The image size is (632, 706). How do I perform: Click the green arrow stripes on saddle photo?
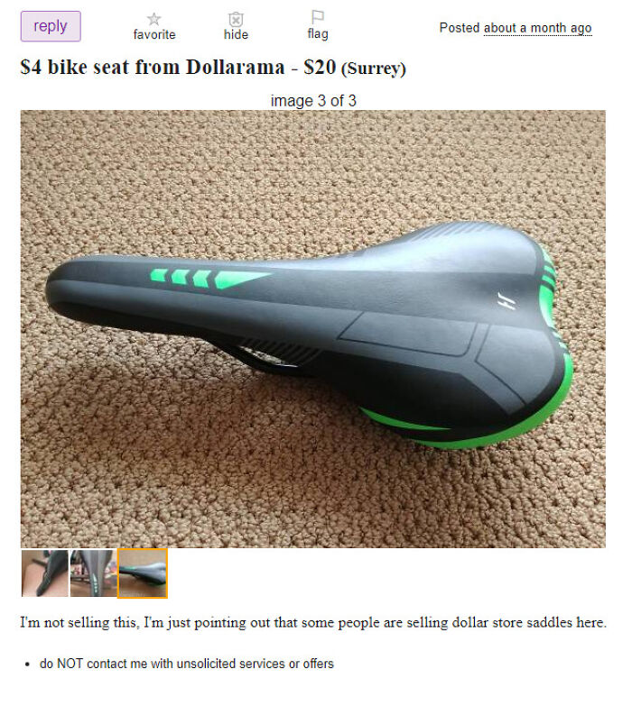[x=209, y=278]
